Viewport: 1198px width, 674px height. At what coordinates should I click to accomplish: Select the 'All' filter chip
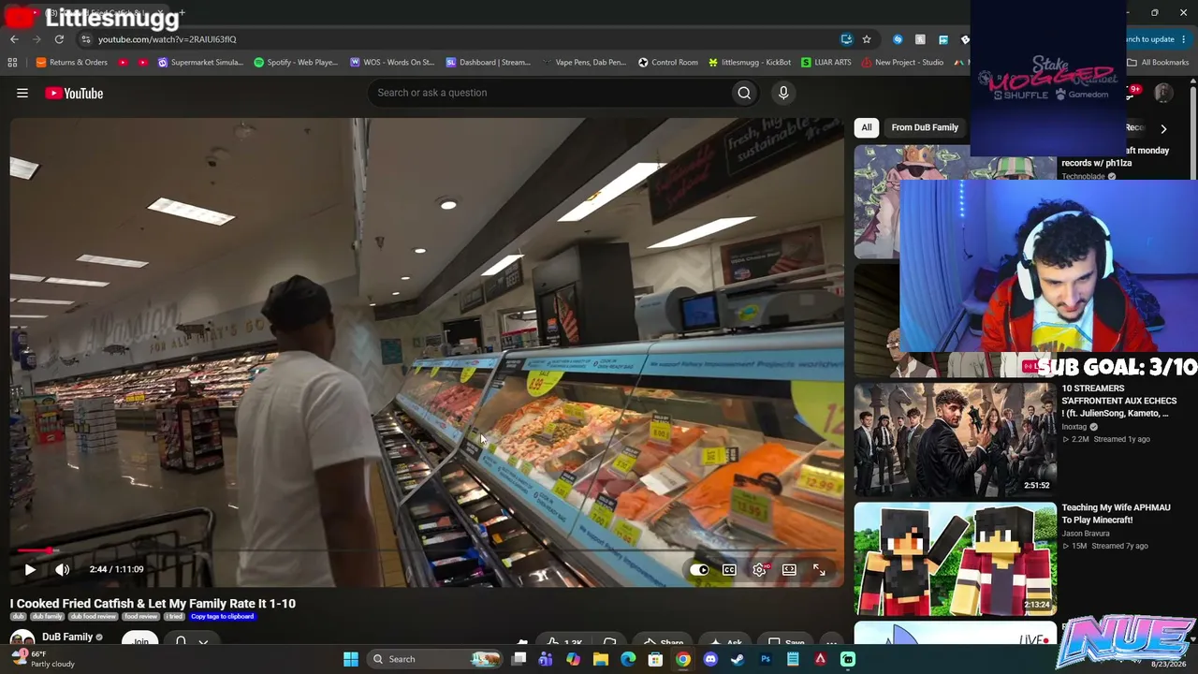pos(867,127)
